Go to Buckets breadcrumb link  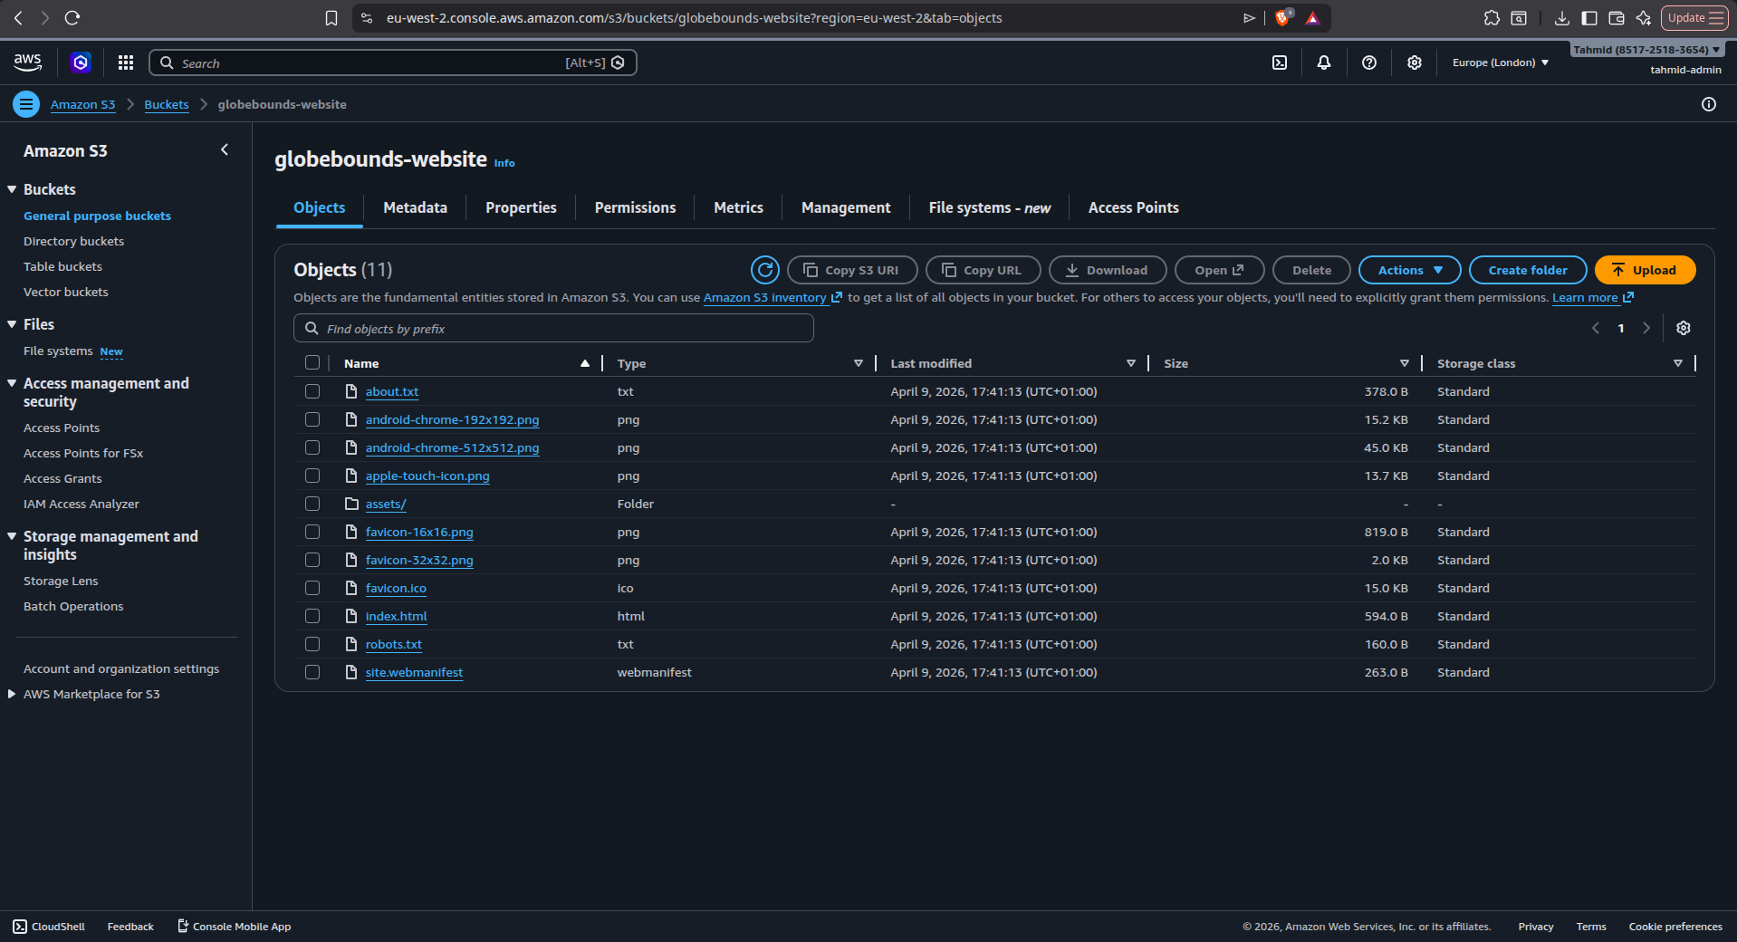(167, 104)
